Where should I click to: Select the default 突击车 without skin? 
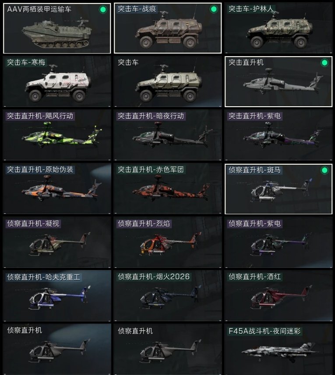pyautogui.click(x=168, y=82)
